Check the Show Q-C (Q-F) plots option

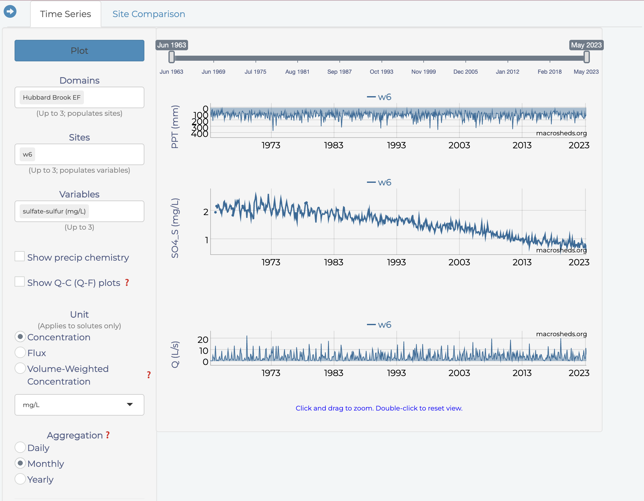(20, 281)
